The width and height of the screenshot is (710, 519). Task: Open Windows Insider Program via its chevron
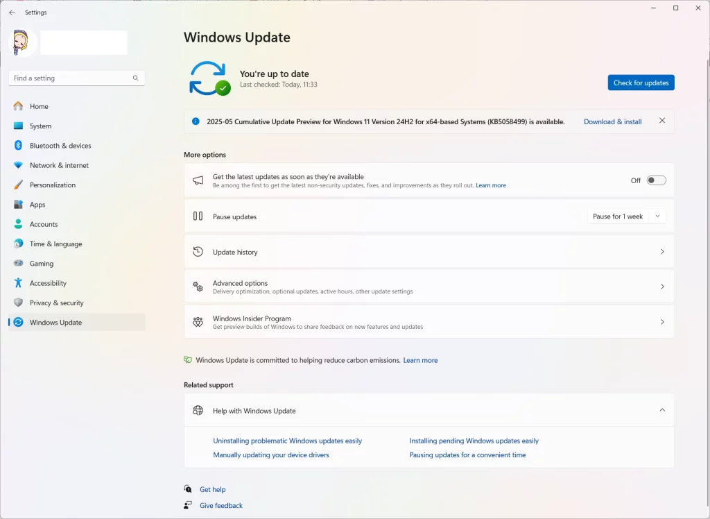pyautogui.click(x=662, y=322)
